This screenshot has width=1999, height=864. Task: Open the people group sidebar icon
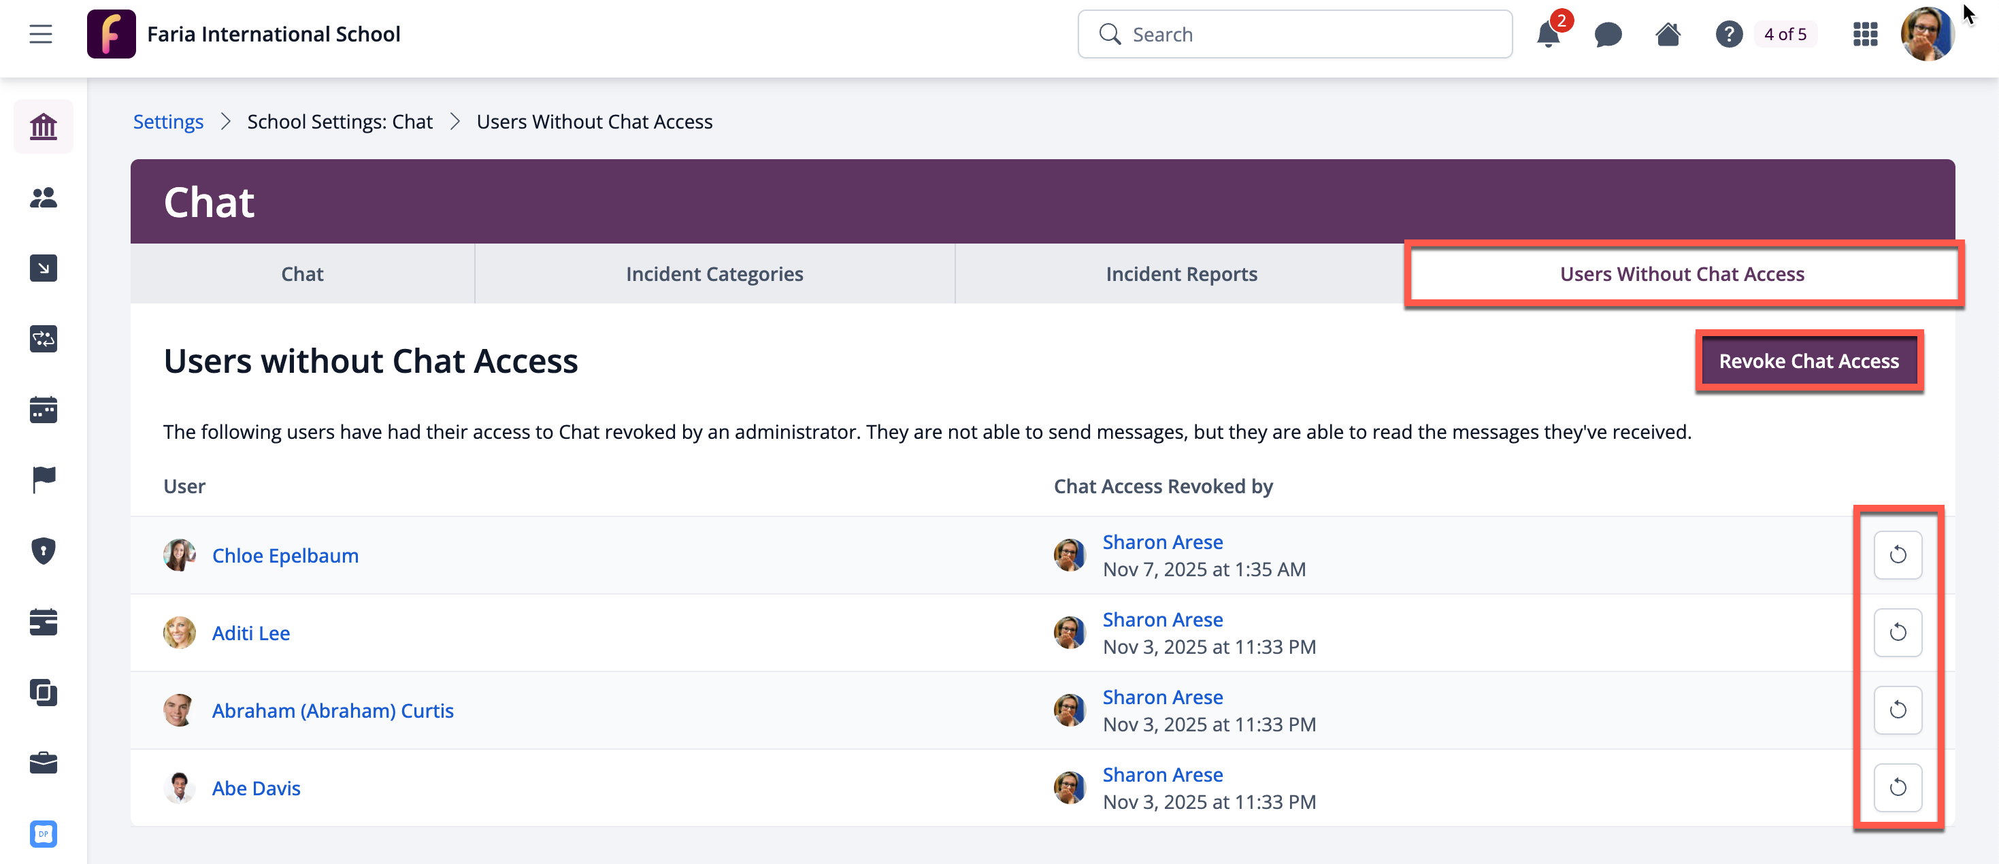pyautogui.click(x=44, y=198)
